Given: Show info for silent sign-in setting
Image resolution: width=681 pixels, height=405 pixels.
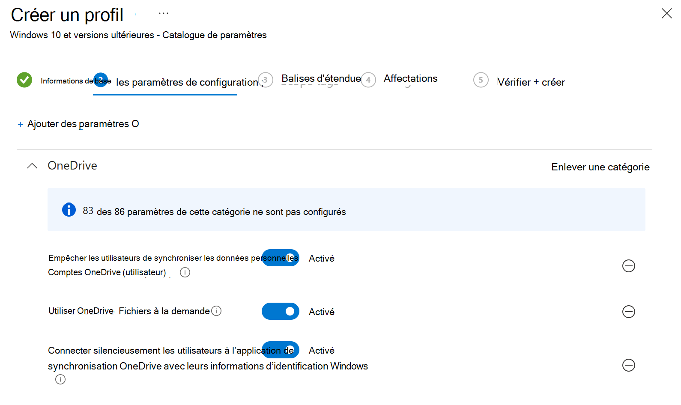Looking at the screenshot, I should click(60, 379).
